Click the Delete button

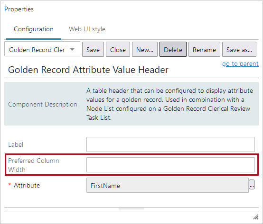(x=173, y=49)
